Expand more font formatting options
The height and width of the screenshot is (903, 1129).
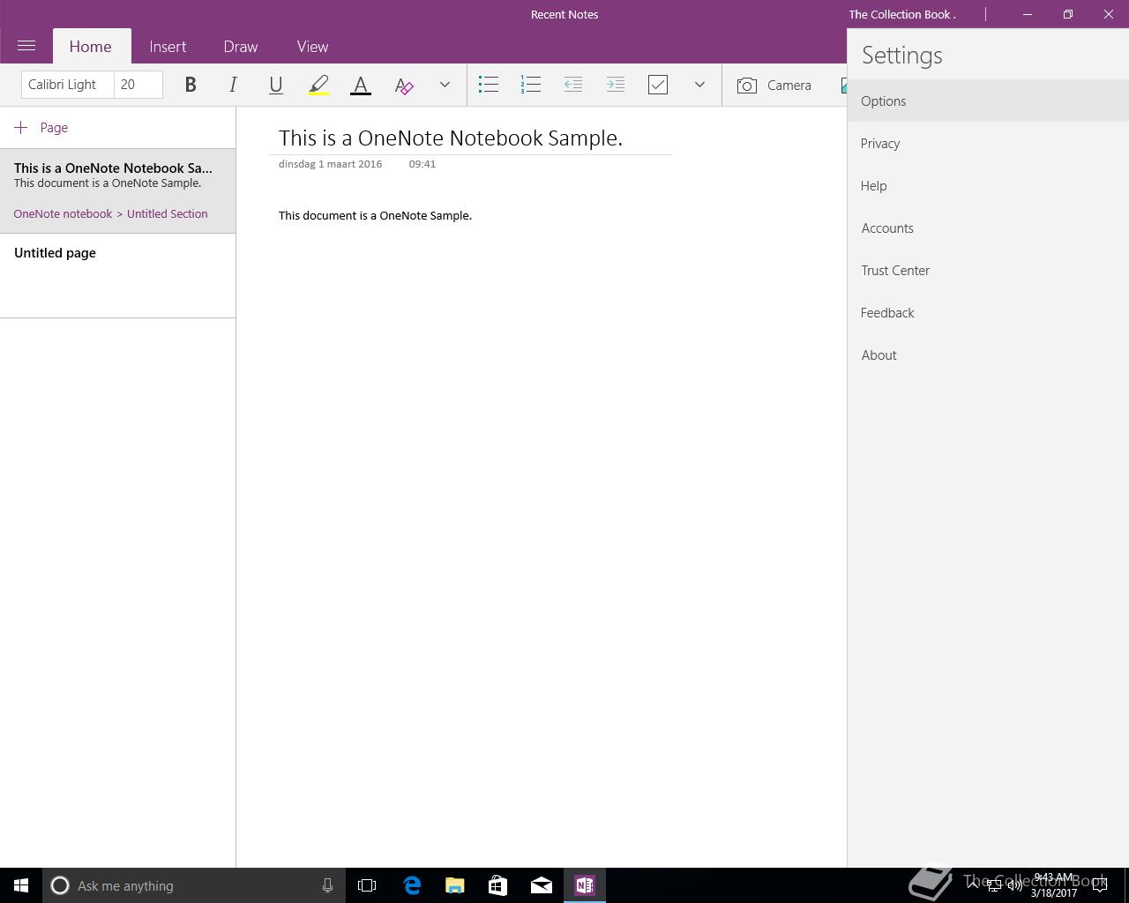pyautogui.click(x=445, y=85)
